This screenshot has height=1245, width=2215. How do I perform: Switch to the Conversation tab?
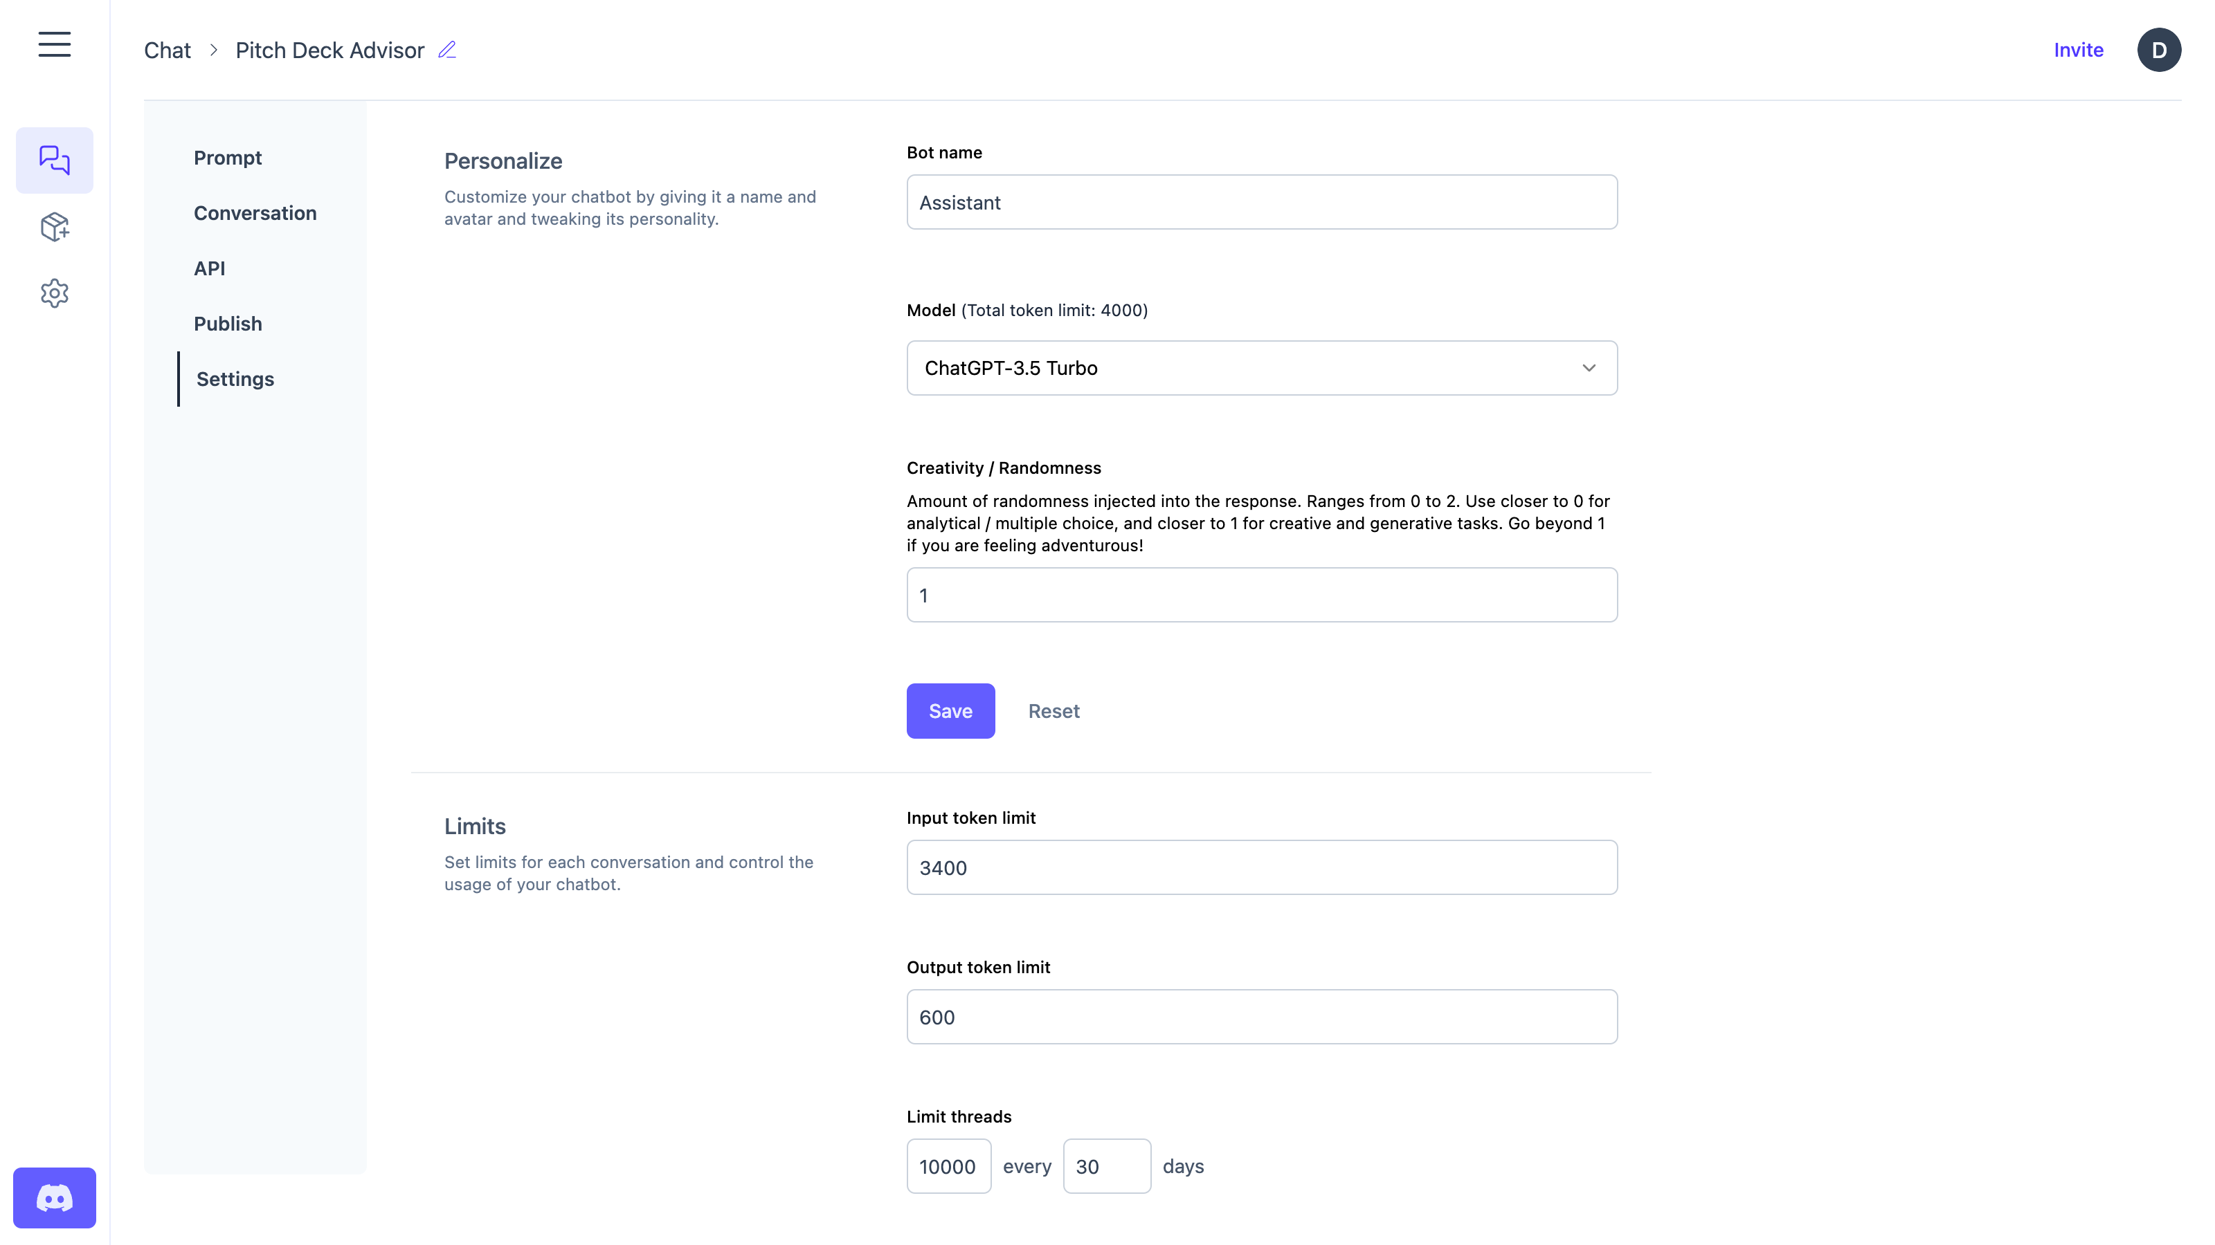coord(255,213)
